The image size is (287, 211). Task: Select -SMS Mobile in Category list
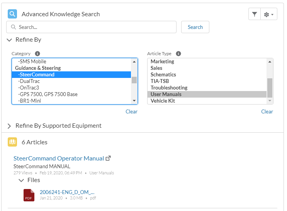coord(71,61)
